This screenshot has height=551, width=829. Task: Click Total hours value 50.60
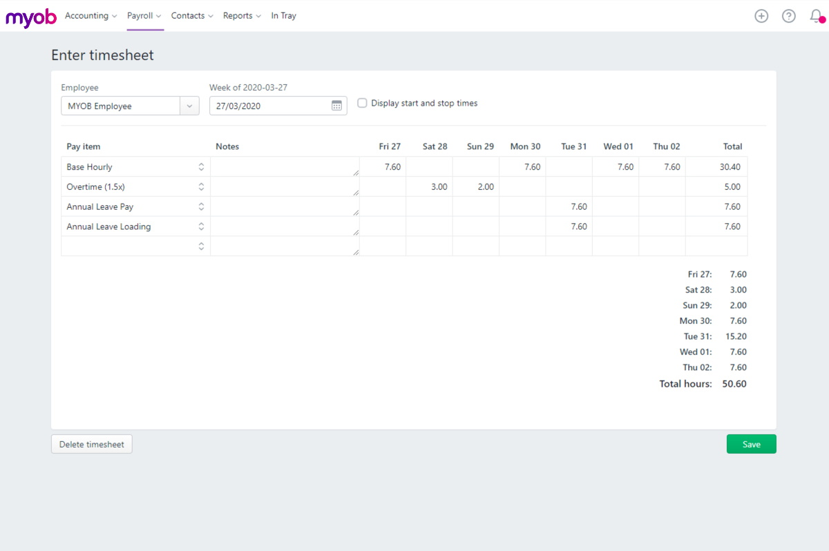coord(734,384)
